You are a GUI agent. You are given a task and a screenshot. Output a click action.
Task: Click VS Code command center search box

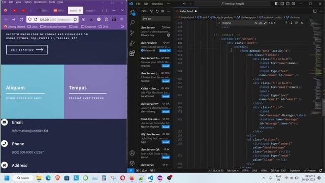pos(233,4)
